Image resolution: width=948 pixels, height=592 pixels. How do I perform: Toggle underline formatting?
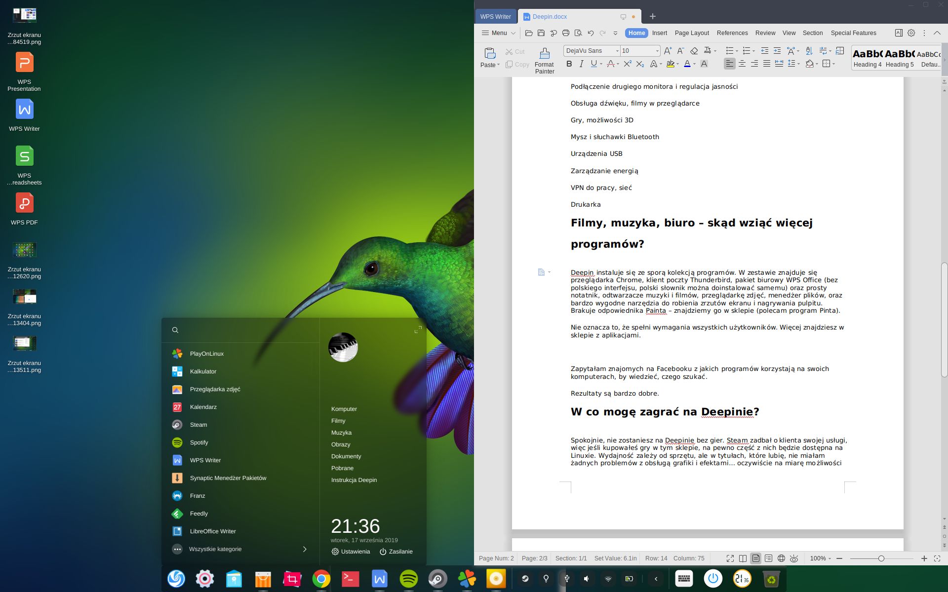(594, 64)
